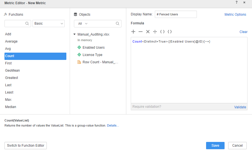
Task: Insert the minus operator into the formula
Action: [x=141, y=32]
